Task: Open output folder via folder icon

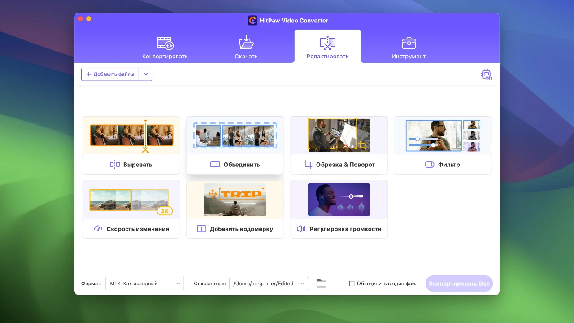Action: point(321,284)
